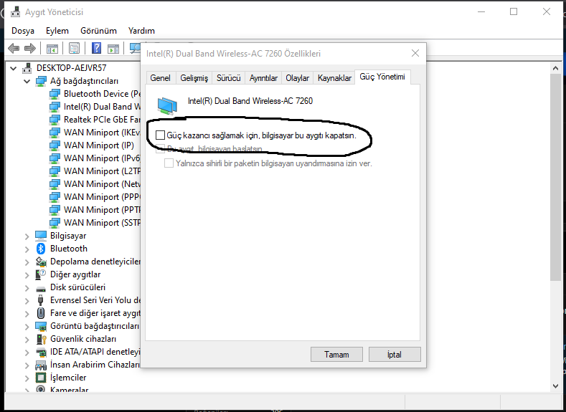The height and width of the screenshot is (412, 566).
Task: Click the Aygıt Yöneticisi title bar icon
Action: tap(15, 11)
